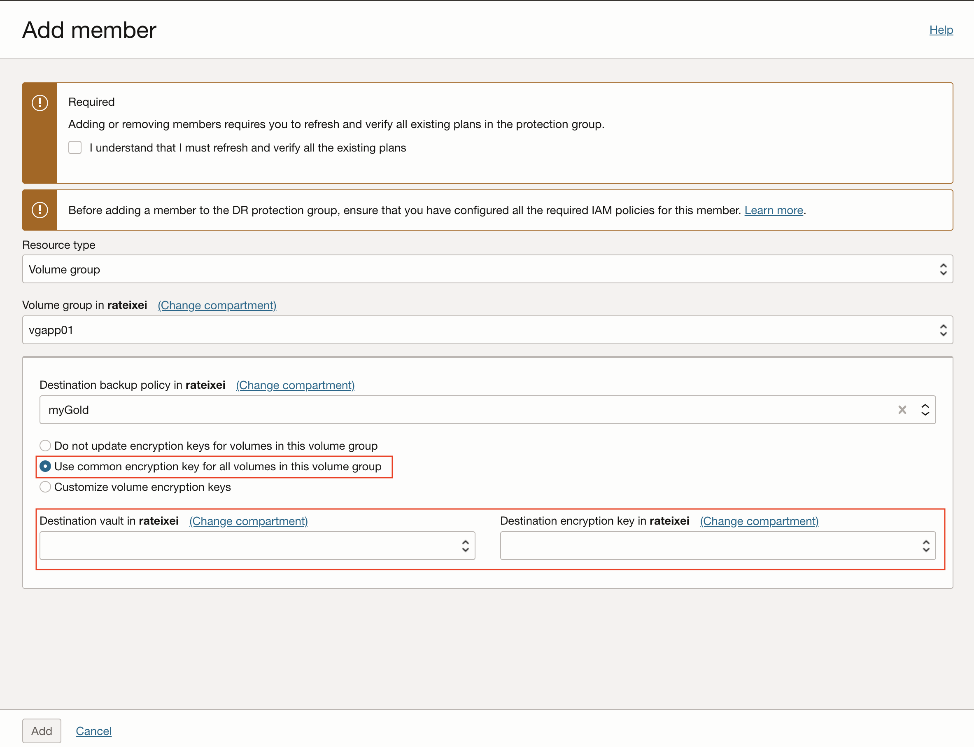This screenshot has height=747, width=974.
Task: Select Do not update encryption keys option
Action: click(45, 446)
